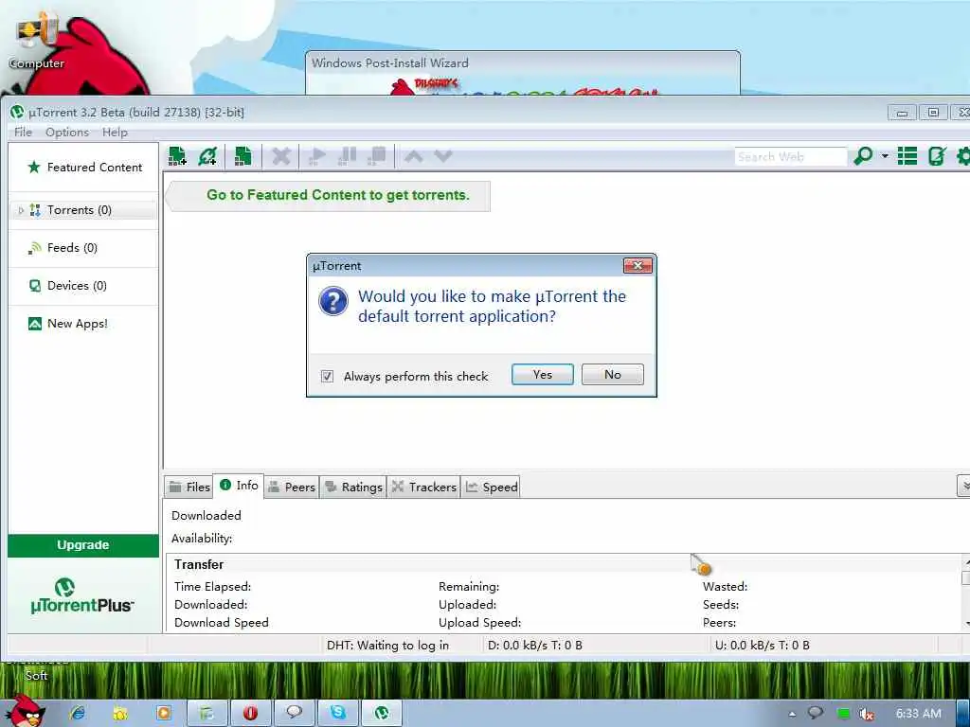Switch to the Peers tab

click(292, 488)
